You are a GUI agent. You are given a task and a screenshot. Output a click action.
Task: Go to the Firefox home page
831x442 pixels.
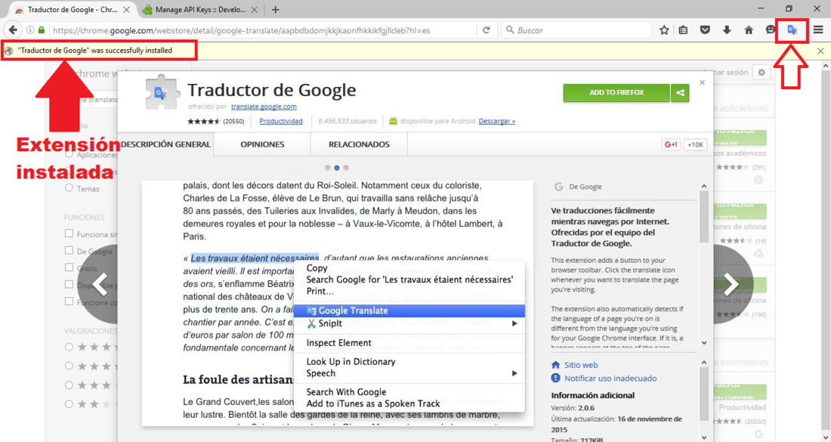(749, 30)
